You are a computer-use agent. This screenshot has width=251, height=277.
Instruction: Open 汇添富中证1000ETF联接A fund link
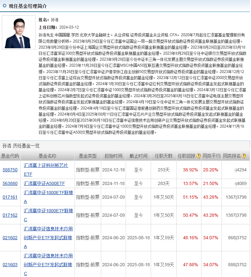tap(49, 197)
